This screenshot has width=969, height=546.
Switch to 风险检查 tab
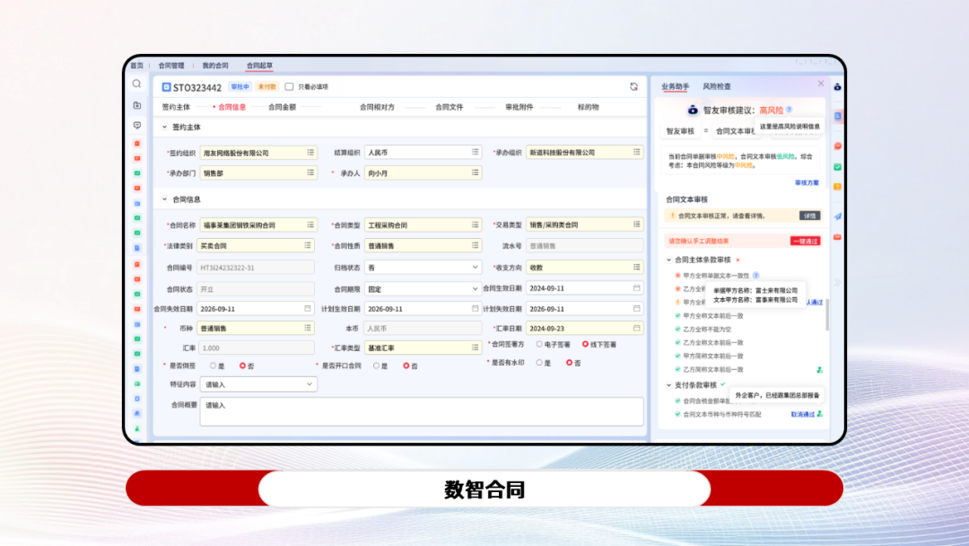(717, 86)
